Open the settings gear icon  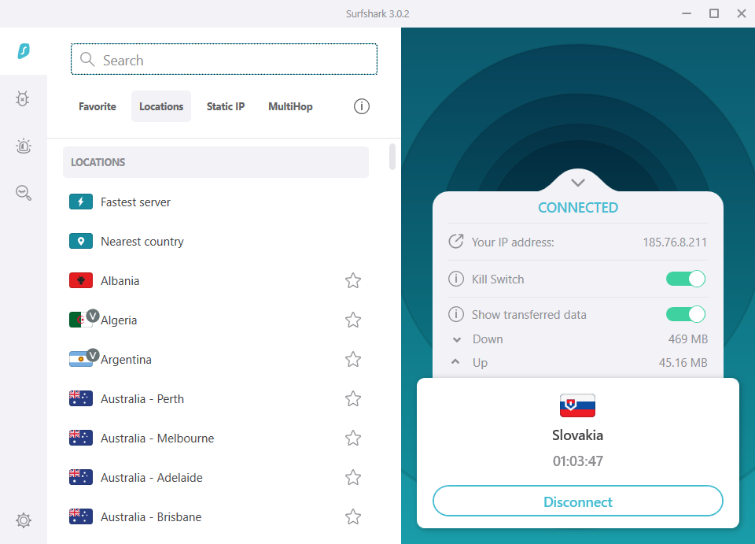[x=24, y=520]
